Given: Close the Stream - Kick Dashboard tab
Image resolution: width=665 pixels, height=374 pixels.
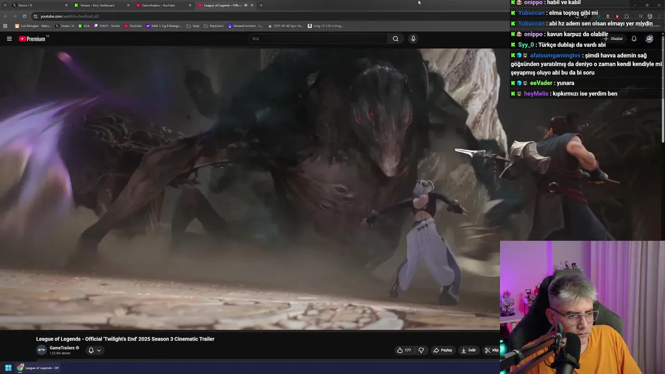Looking at the screenshot, I should [128, 5].
